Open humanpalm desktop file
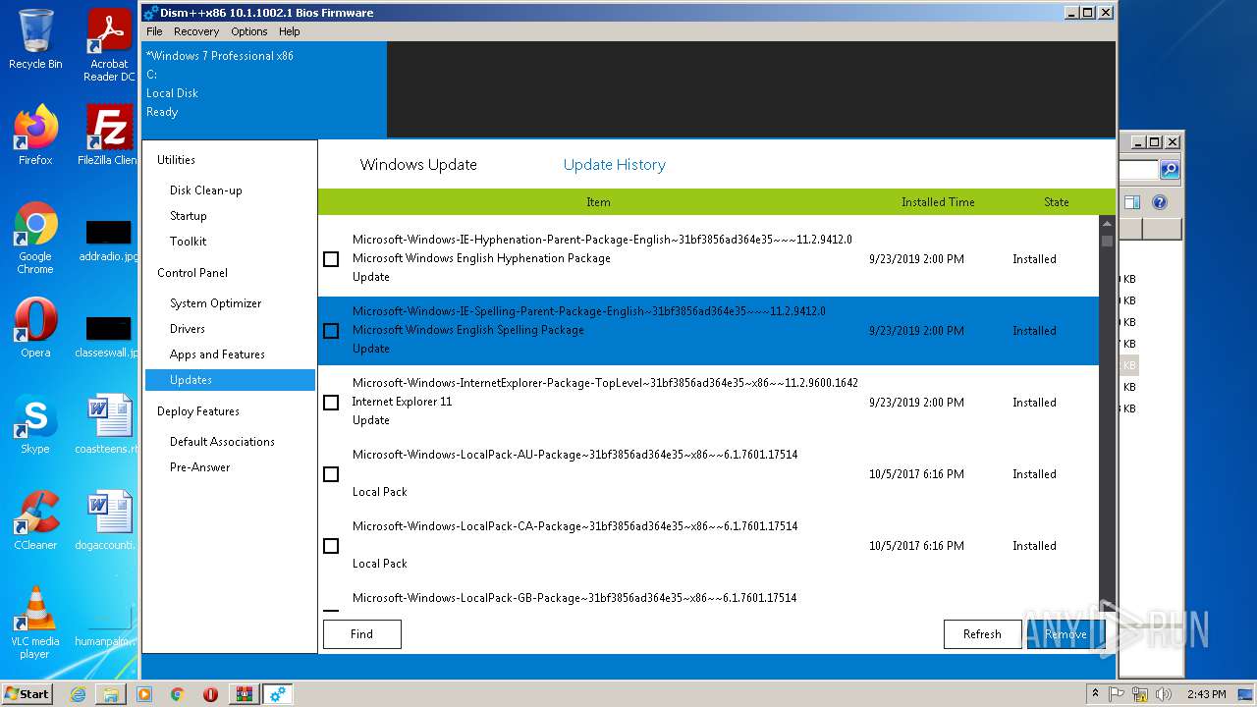 click(x=108, y=623)
